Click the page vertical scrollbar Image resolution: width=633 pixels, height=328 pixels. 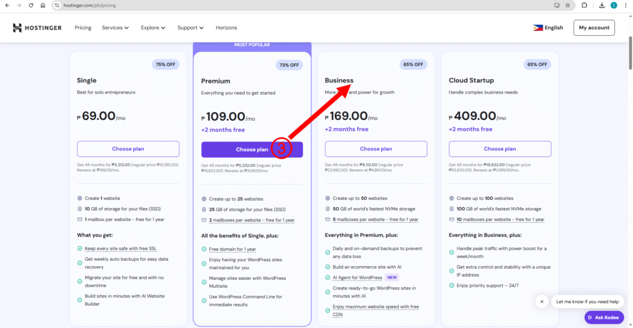pyautogui.click(x=630, y=53)
